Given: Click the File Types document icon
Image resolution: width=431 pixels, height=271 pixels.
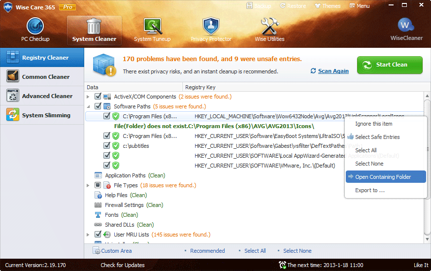Looking at the screenshot, I should pyautogui.click(x=107, y=185).
